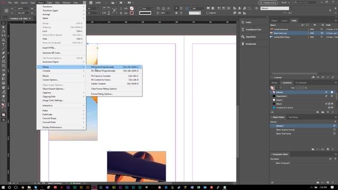Image resolution: width=338 pixels, height=190 pixels.
Task: Click the create new paragraph style icon
Action: (x=328, y=183)
